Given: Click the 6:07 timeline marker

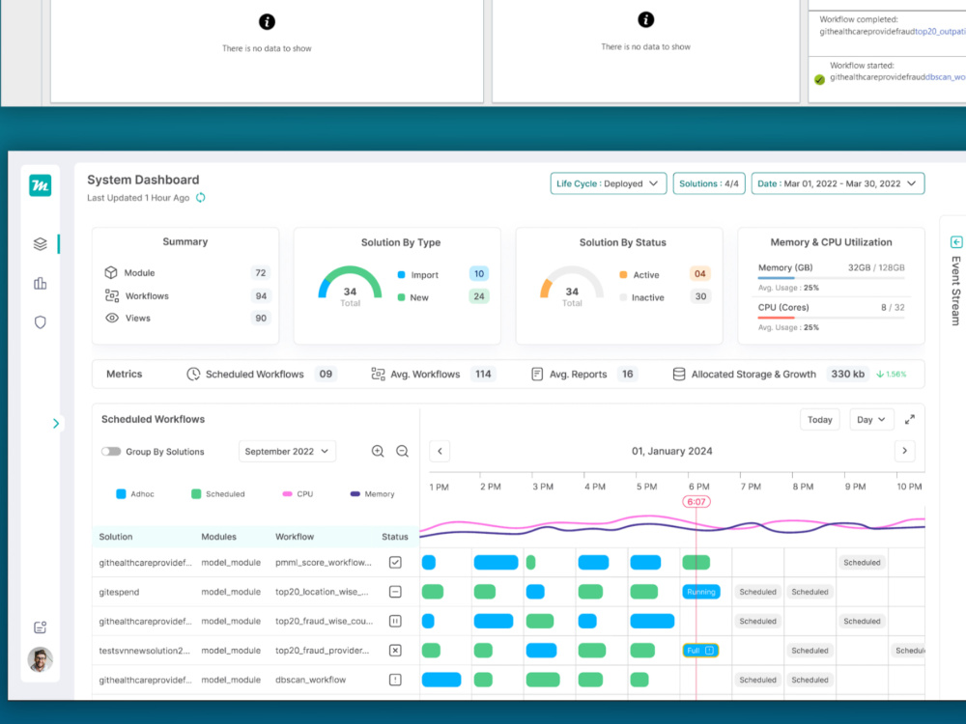Looking at the screenshot, I should [x=696, y=502].
